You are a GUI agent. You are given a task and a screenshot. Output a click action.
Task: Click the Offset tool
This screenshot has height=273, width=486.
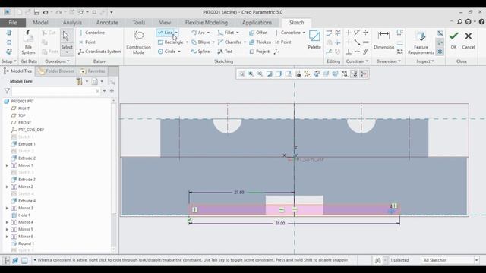(258, 33)
